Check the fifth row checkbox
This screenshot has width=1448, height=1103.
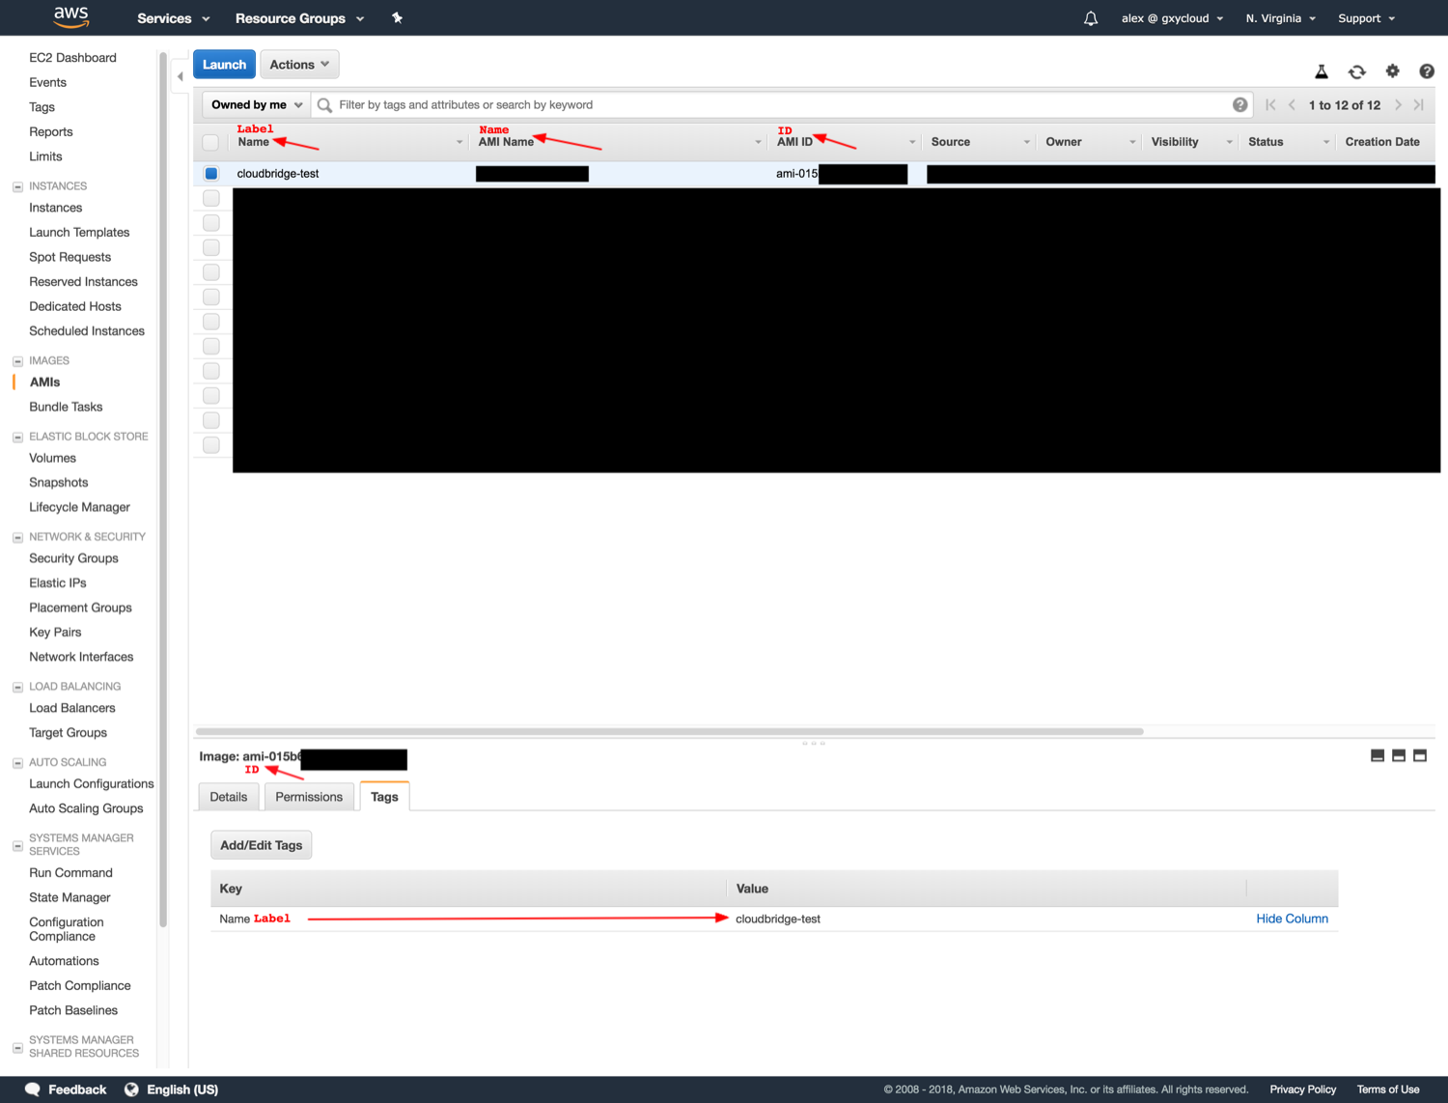click(x=211, y=272)
